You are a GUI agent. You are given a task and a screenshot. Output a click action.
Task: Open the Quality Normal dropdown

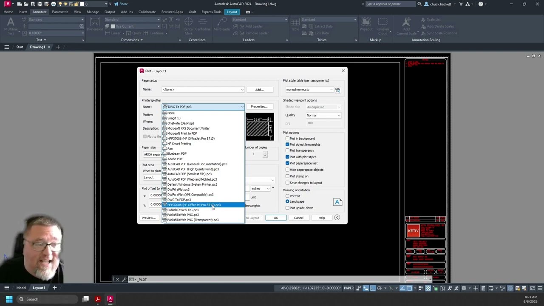(x=323, y=115)
